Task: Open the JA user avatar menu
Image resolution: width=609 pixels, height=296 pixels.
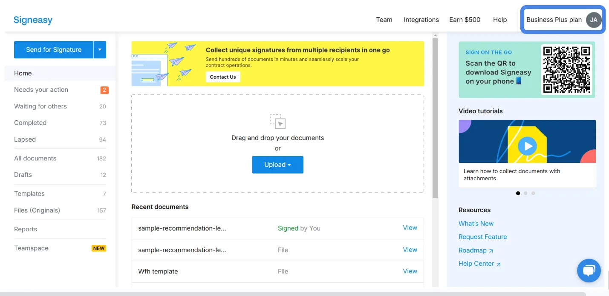Action: [x=593, y=20]
